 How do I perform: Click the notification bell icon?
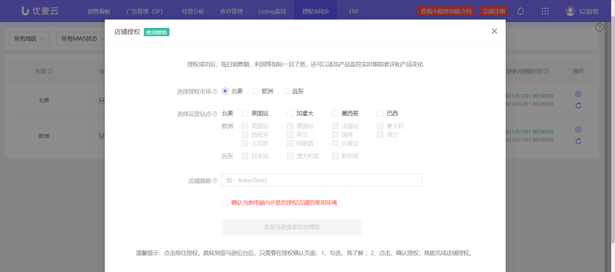(521, 11)
